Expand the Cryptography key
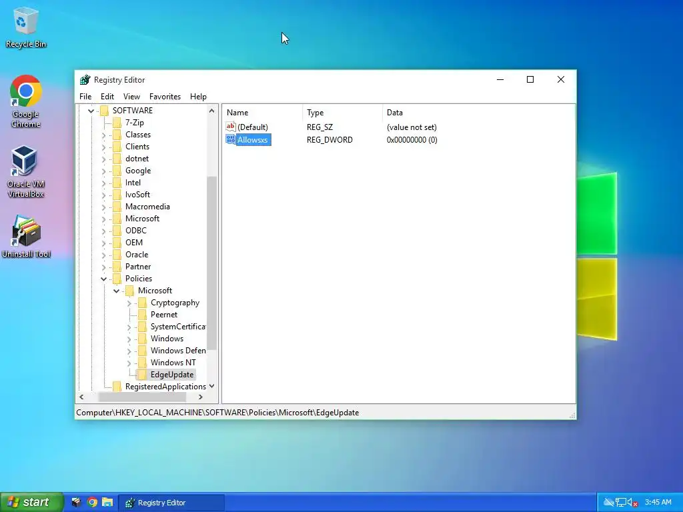Viewport: 683px width, 512px height. point(129,303)
